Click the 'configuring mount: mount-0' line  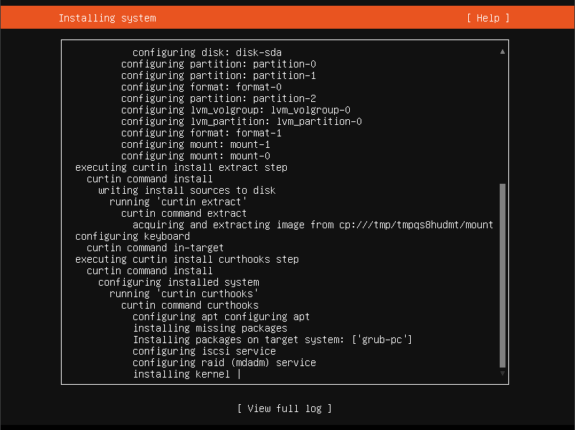[196, 156]
